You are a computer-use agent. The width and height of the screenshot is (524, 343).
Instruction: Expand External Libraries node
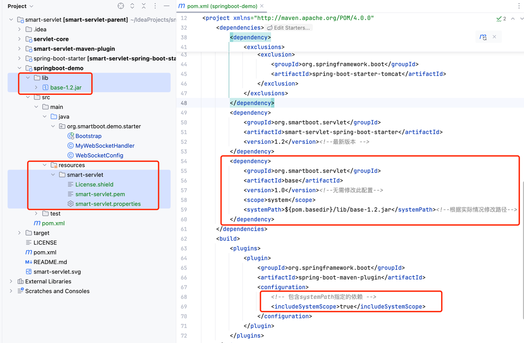point(11,281)
